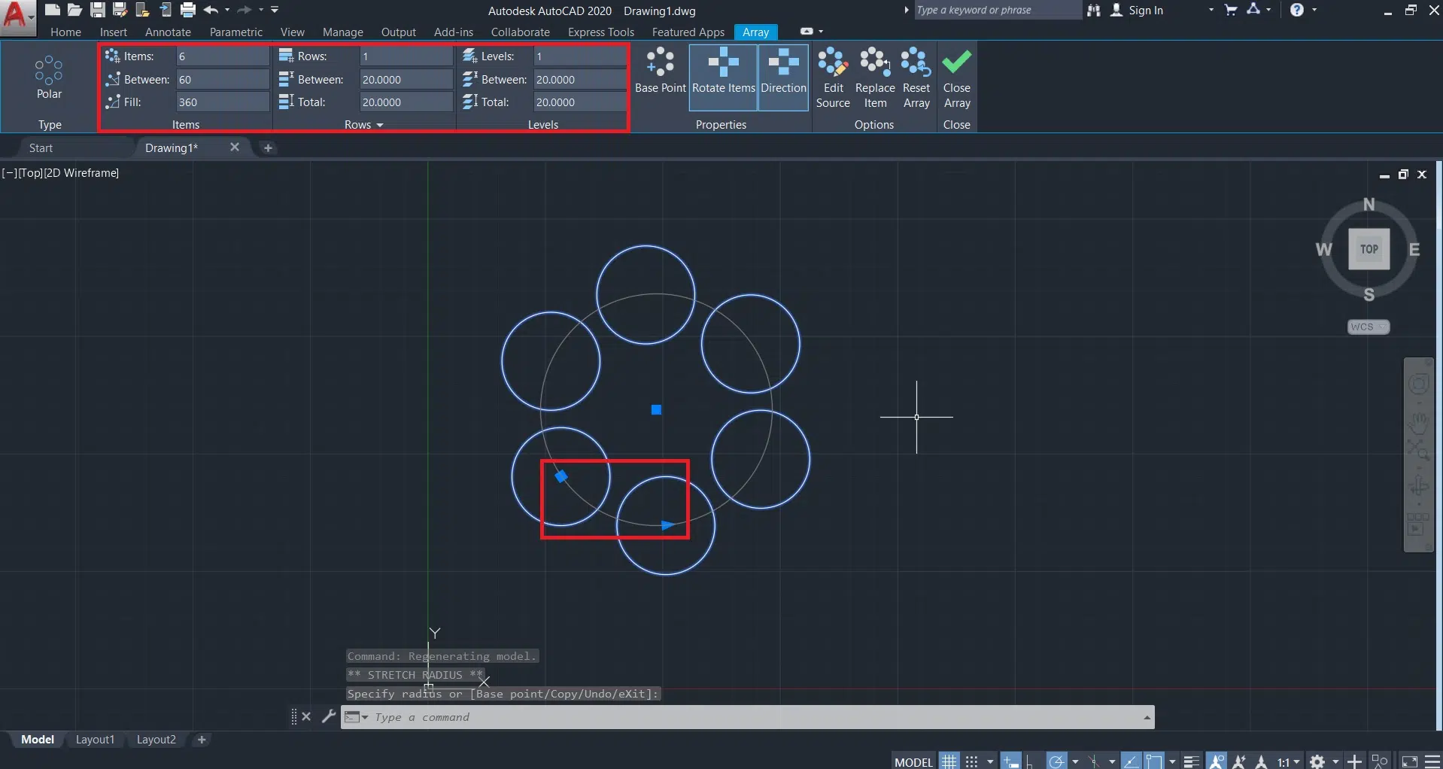
Task: Toggle the Rotate Items option
Action: tap(723, 78)
